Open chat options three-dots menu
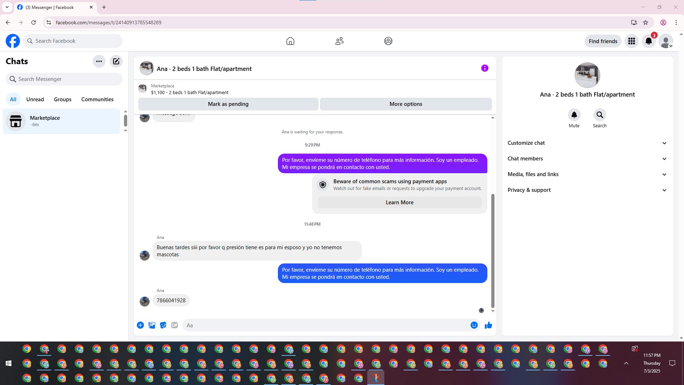The image size is (684, 385). click(x=99, y=61)
